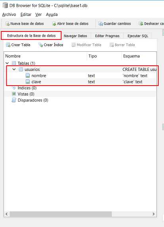Click the clave field icon
The width and height of the screenshot is (164, 227).
click(28, 82)
